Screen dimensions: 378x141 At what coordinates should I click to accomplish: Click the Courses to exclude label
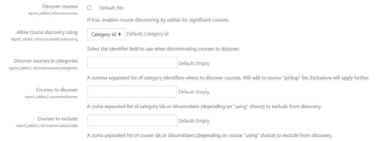coord(58,119)
